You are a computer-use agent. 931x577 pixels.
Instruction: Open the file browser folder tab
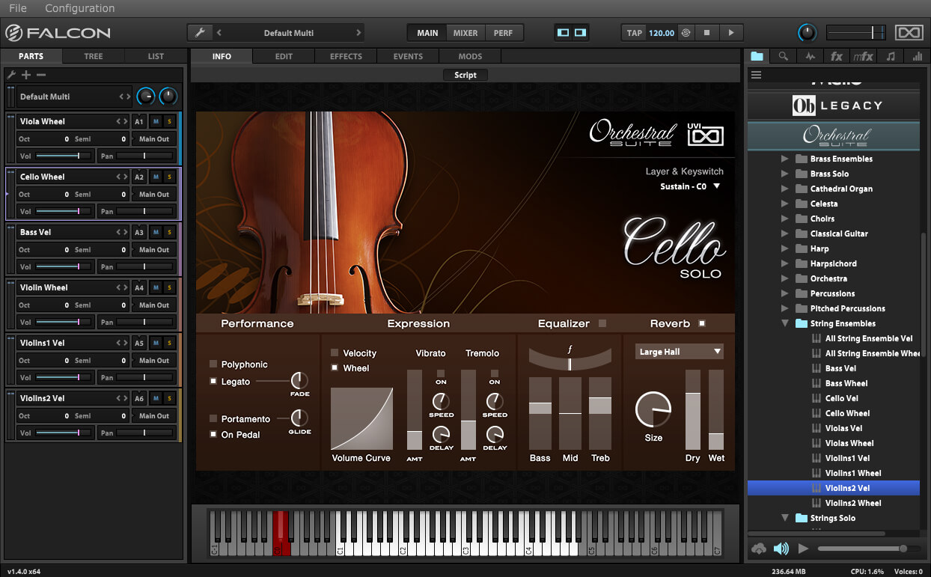pyautogui.click(x=757, y=56)
